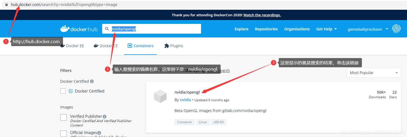
Task: Click the Containers tab icon
Action: click(x=130, y=46)
